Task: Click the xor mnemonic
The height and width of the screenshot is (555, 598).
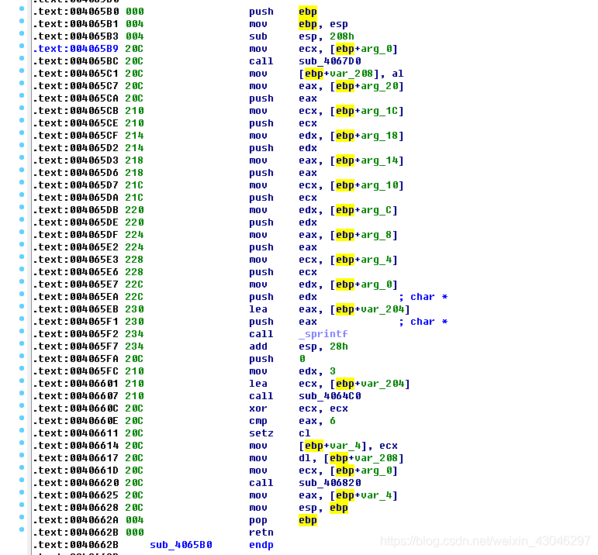Action: (x=258, y=408)
